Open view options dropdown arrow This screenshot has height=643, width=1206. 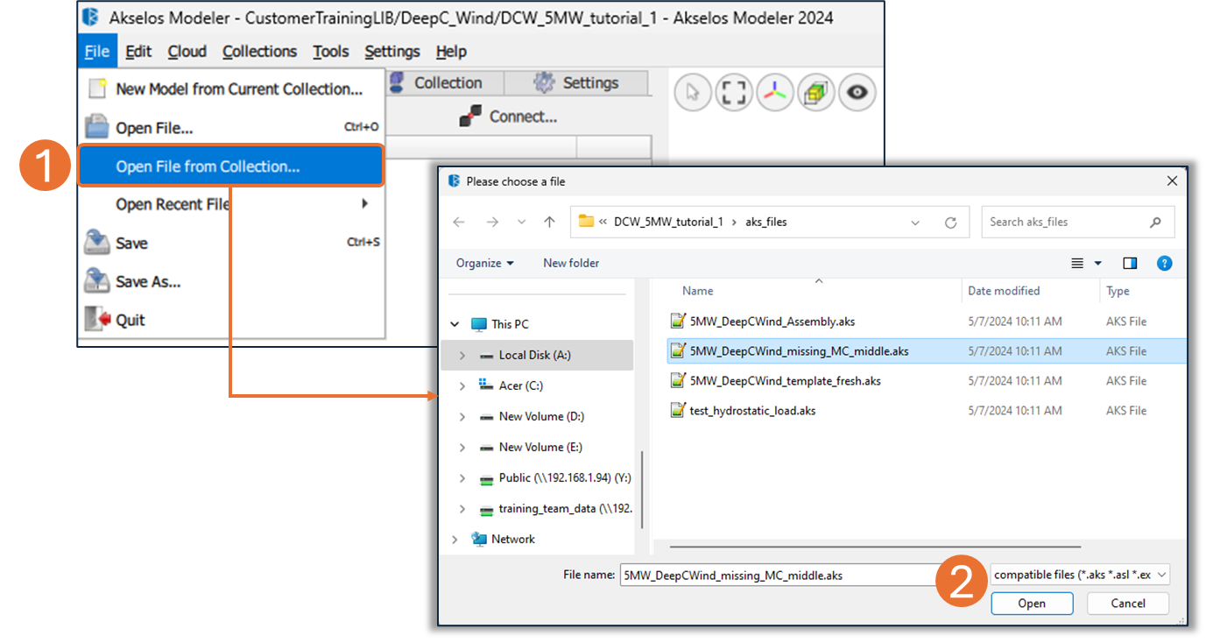click(1098, 263)
